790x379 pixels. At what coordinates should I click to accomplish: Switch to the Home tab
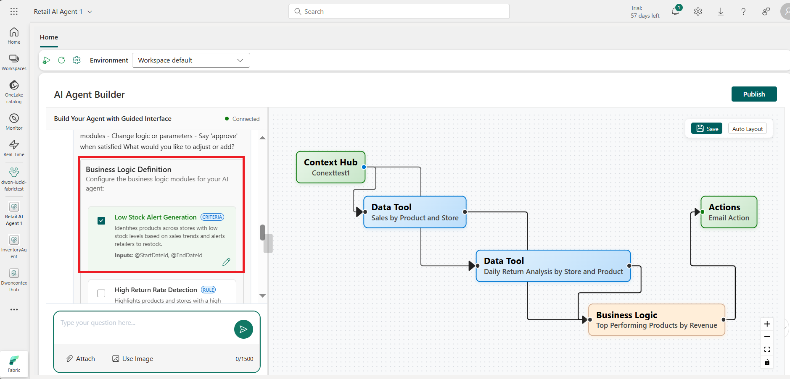point(49,37)
